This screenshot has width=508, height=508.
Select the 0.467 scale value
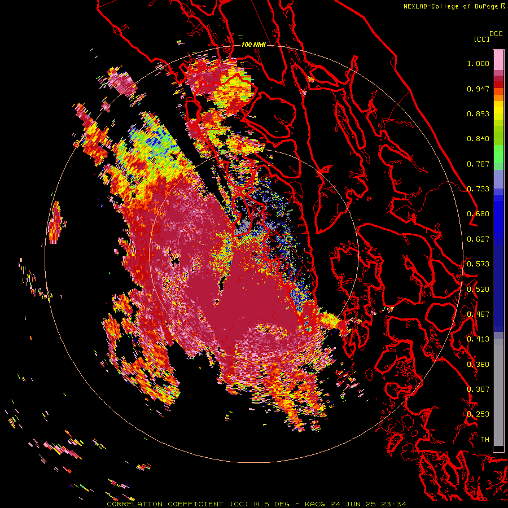pyautogui.click(x=478, y=314)
